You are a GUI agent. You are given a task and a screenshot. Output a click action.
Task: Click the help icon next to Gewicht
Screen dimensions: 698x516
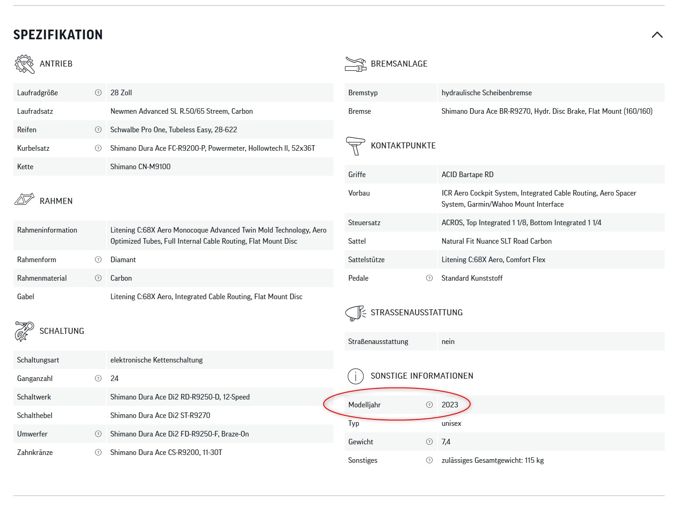tap(429, 442)
